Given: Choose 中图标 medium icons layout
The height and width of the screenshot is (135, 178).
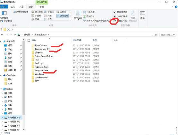Looking at the screenshot, I should pyautogui.click(x=61, y=12).
